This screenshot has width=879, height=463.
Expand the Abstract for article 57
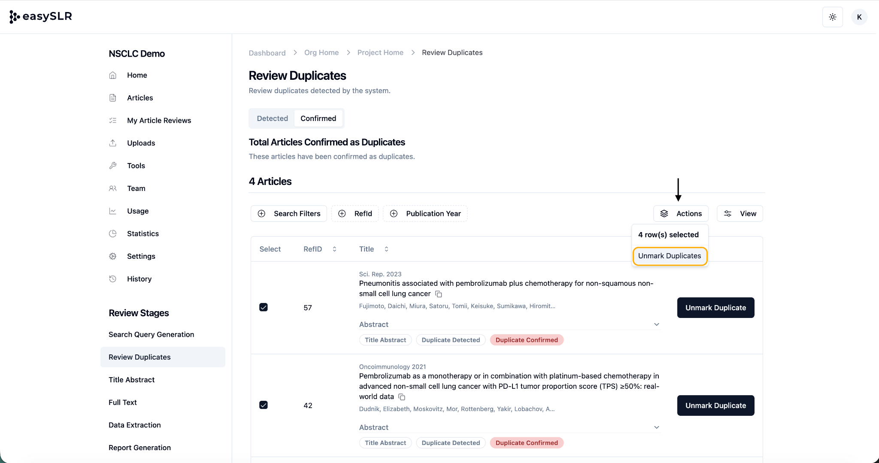656,324
